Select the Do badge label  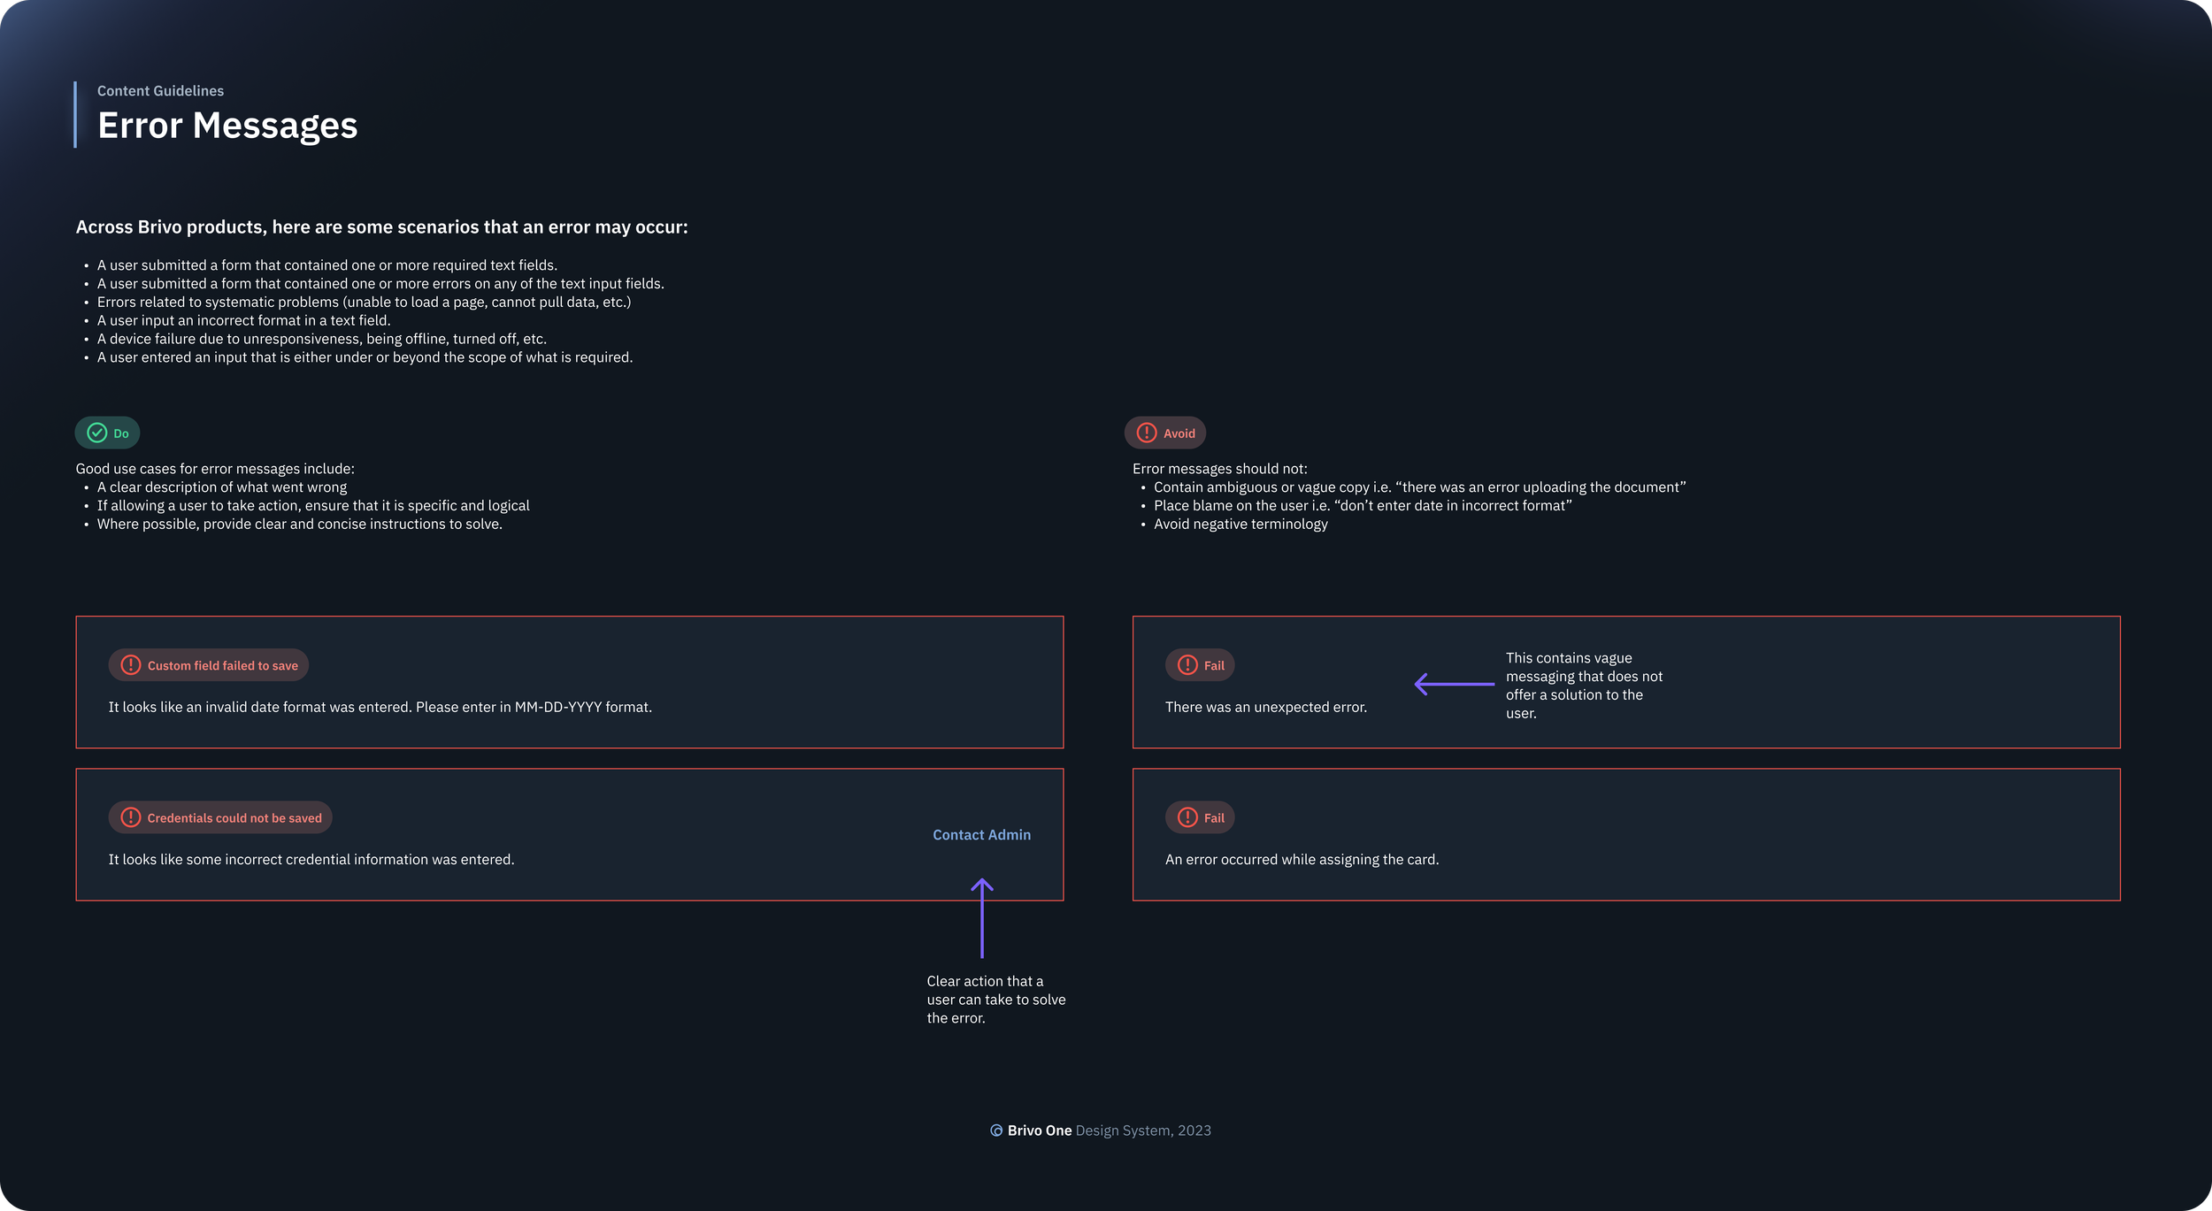[x=121, y=433]
